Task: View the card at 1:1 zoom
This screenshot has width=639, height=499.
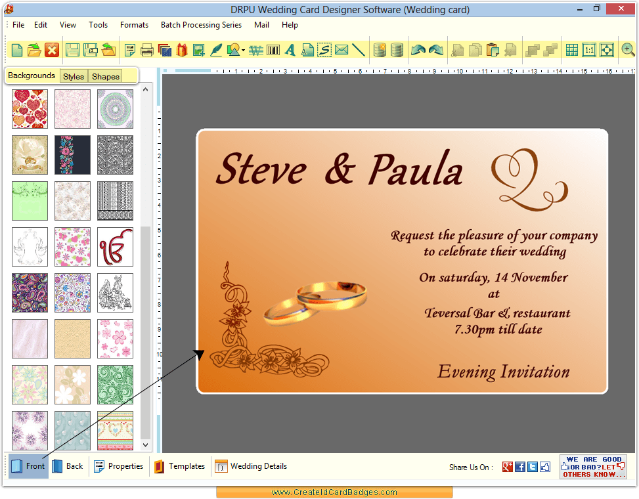Action: coord(589,49)
